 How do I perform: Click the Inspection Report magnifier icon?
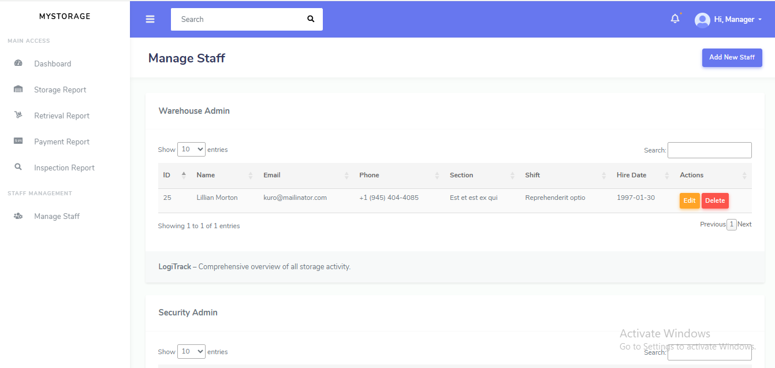(18, 168)
